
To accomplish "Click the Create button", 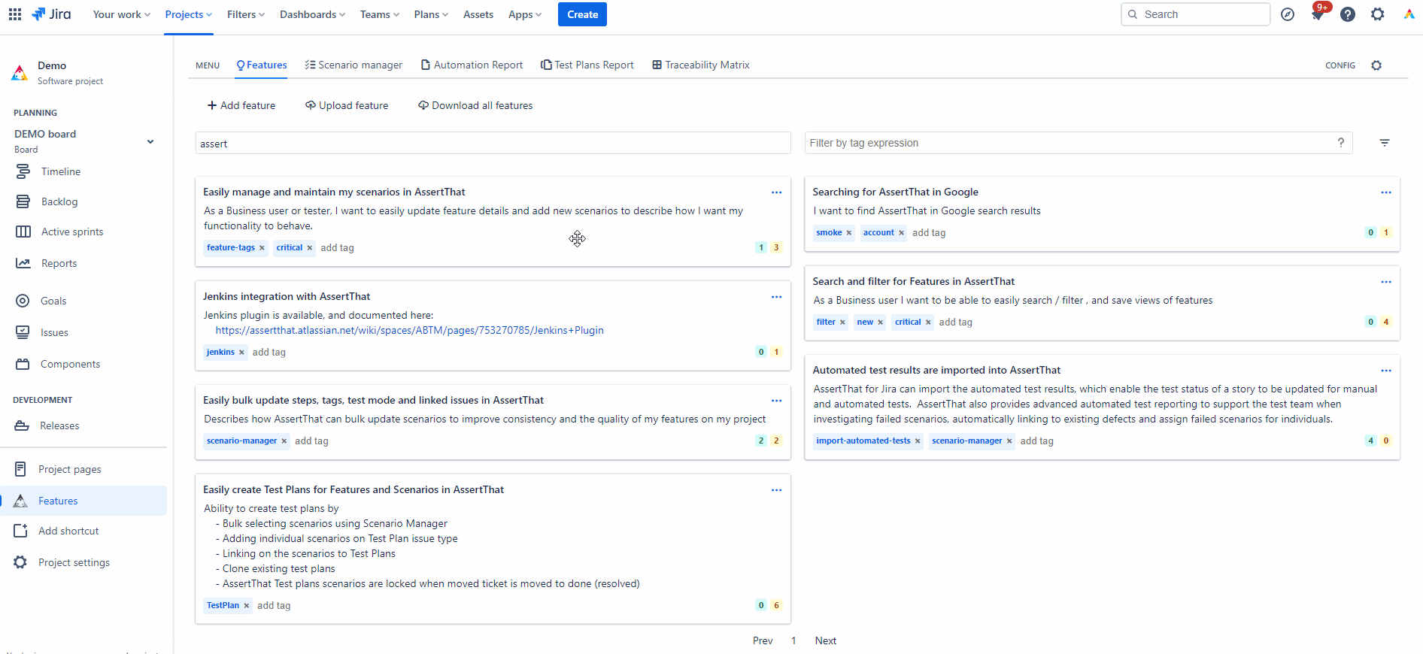I will pyautogui.click(x=582, y=14).
